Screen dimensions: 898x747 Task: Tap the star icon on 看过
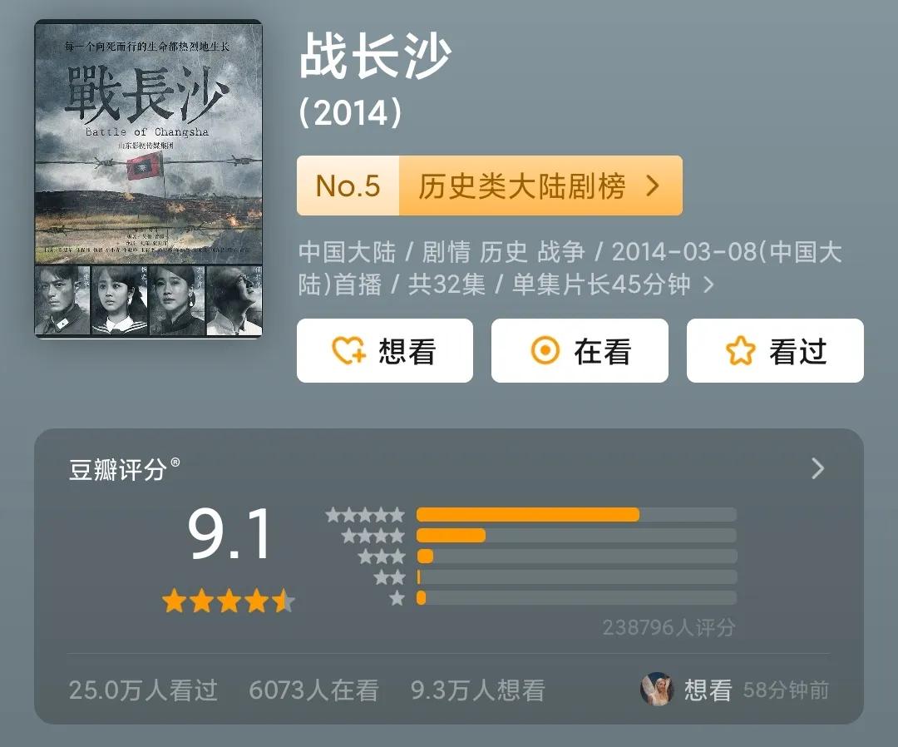tap(741, 350)
